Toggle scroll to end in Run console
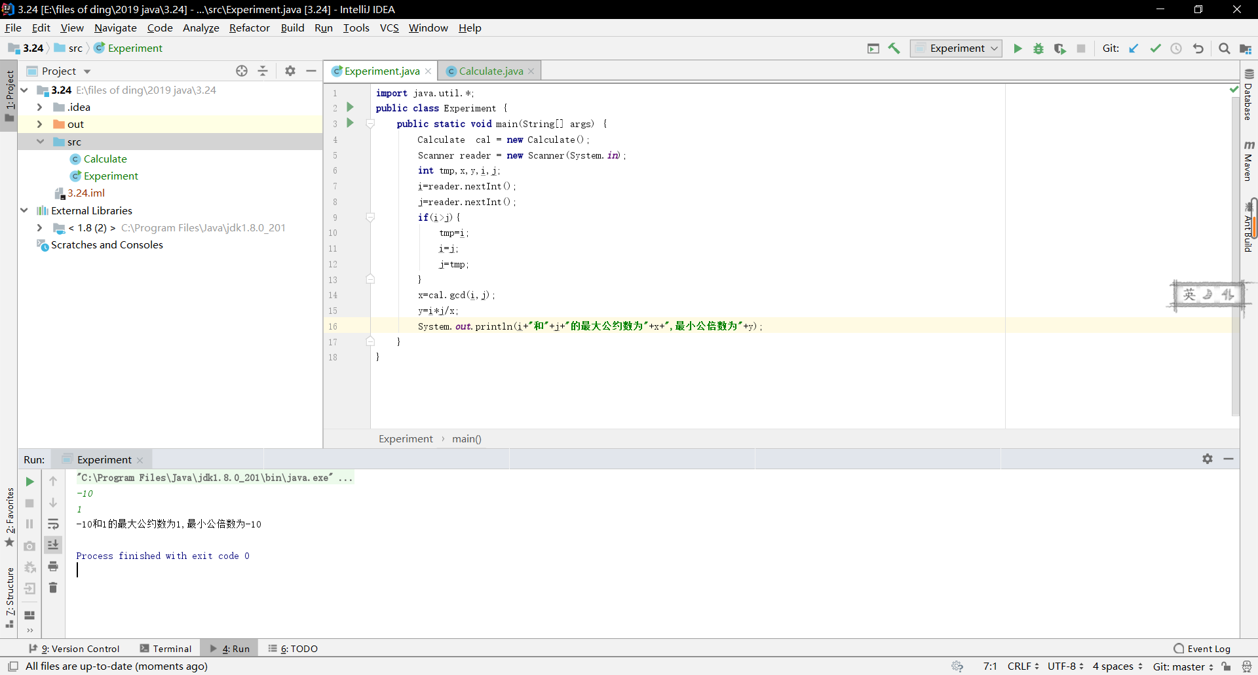1258x675 pixels. tap(53, 545)
